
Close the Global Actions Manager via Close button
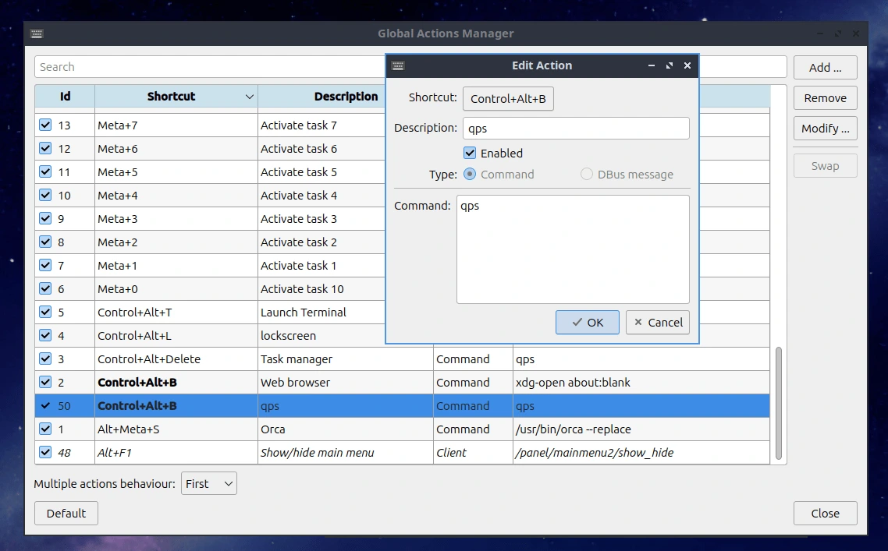[x=825, y=513]
